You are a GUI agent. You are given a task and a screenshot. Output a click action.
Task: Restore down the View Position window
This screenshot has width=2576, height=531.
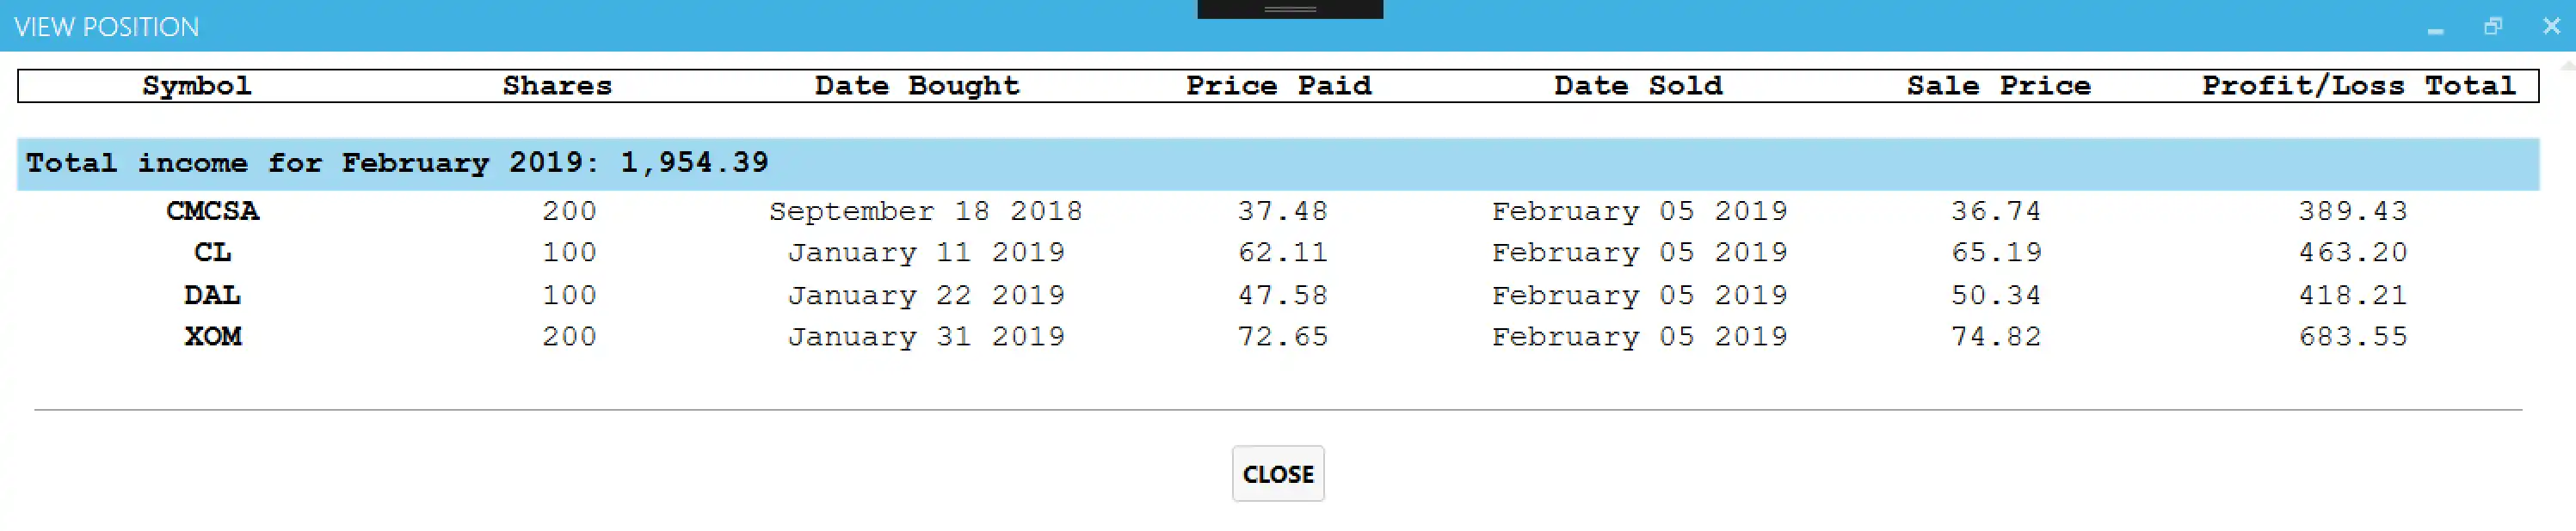2492,27
